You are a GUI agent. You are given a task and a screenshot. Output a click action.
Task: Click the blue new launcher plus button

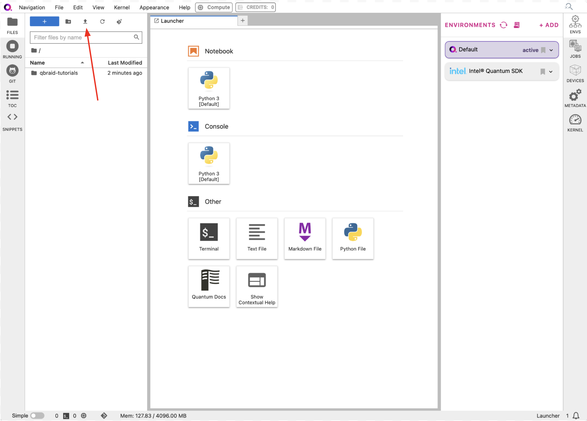tap(45, 21)
